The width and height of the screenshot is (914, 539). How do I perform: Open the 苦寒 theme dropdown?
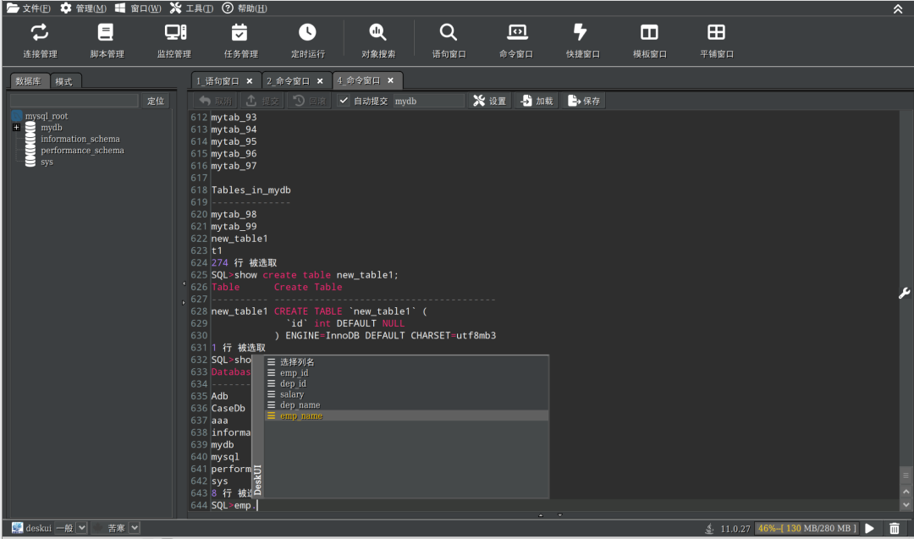[135, 528]
